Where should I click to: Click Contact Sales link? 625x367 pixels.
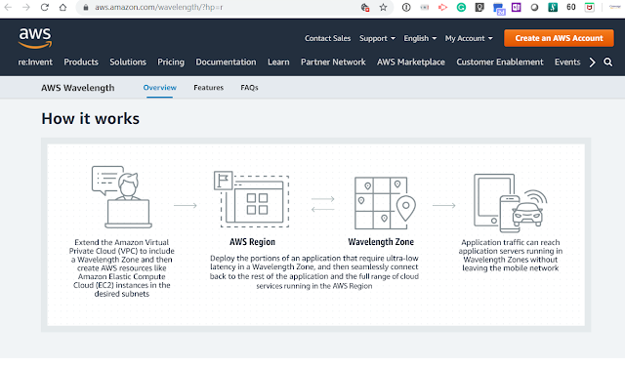click(x=328, y=38)
